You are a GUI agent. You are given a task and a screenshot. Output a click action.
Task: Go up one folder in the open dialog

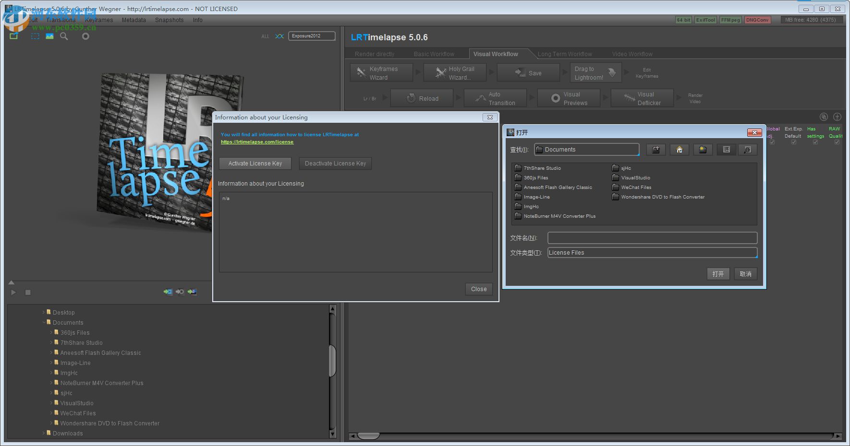(656, 150)
